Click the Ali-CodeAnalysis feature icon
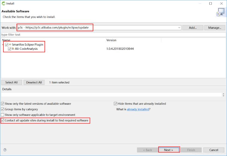This screenshot has height=156, width=227. click(13, 49)
